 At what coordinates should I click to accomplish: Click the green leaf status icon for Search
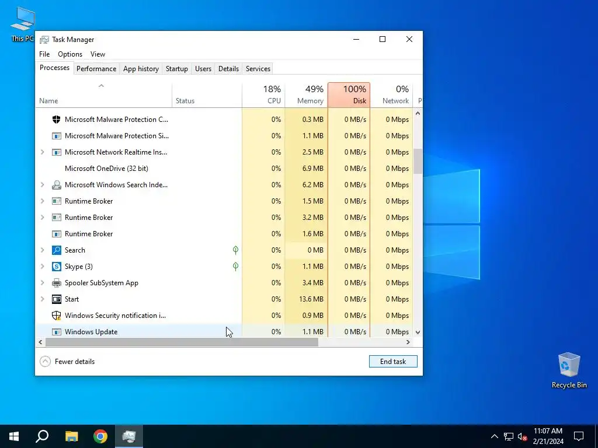(x=236, y=250)
